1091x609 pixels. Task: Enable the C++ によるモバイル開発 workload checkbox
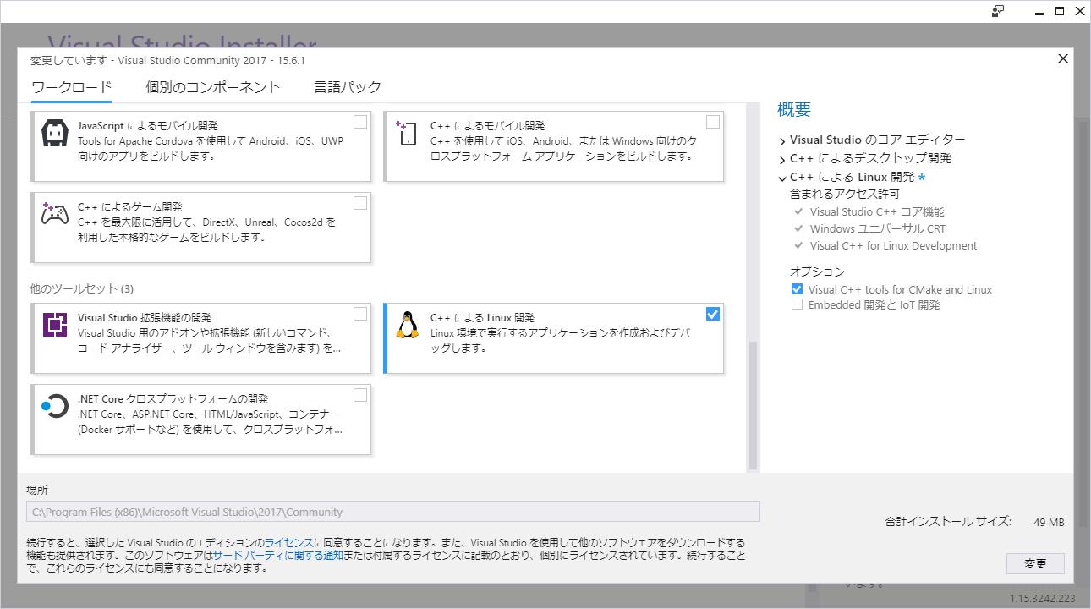coord(713,122)
